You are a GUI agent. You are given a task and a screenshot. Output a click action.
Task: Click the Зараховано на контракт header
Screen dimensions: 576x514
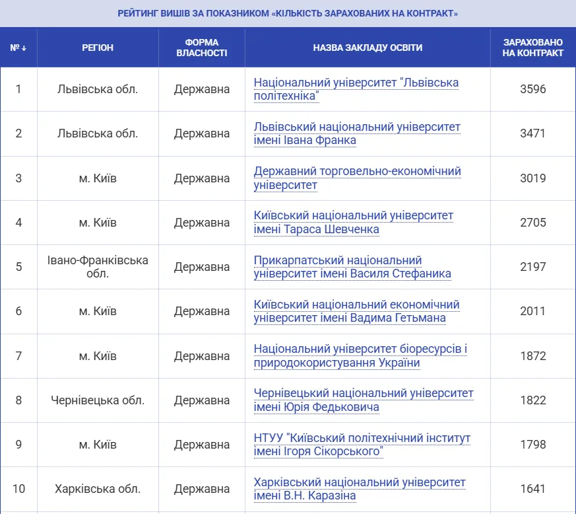click(532, 48)
